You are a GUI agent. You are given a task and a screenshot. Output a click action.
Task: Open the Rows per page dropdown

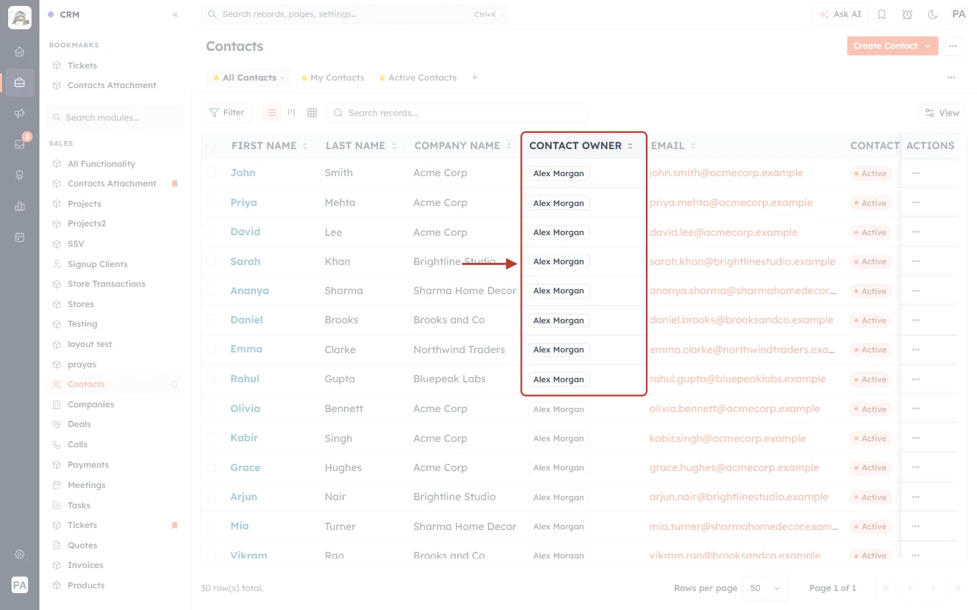tap(767, 588)
